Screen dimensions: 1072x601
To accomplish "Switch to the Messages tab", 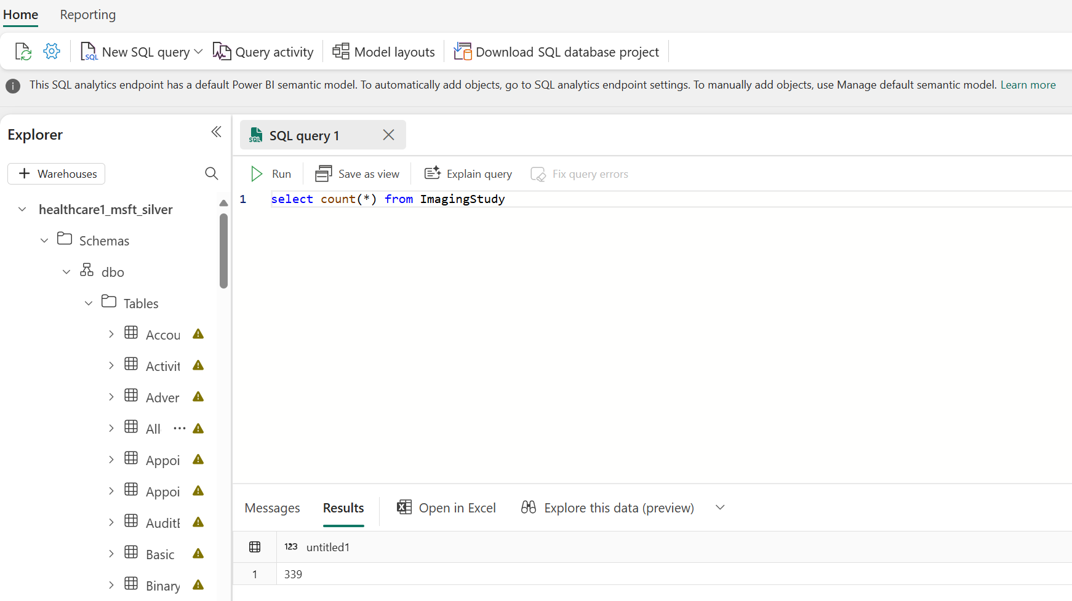I will point(272,508).
